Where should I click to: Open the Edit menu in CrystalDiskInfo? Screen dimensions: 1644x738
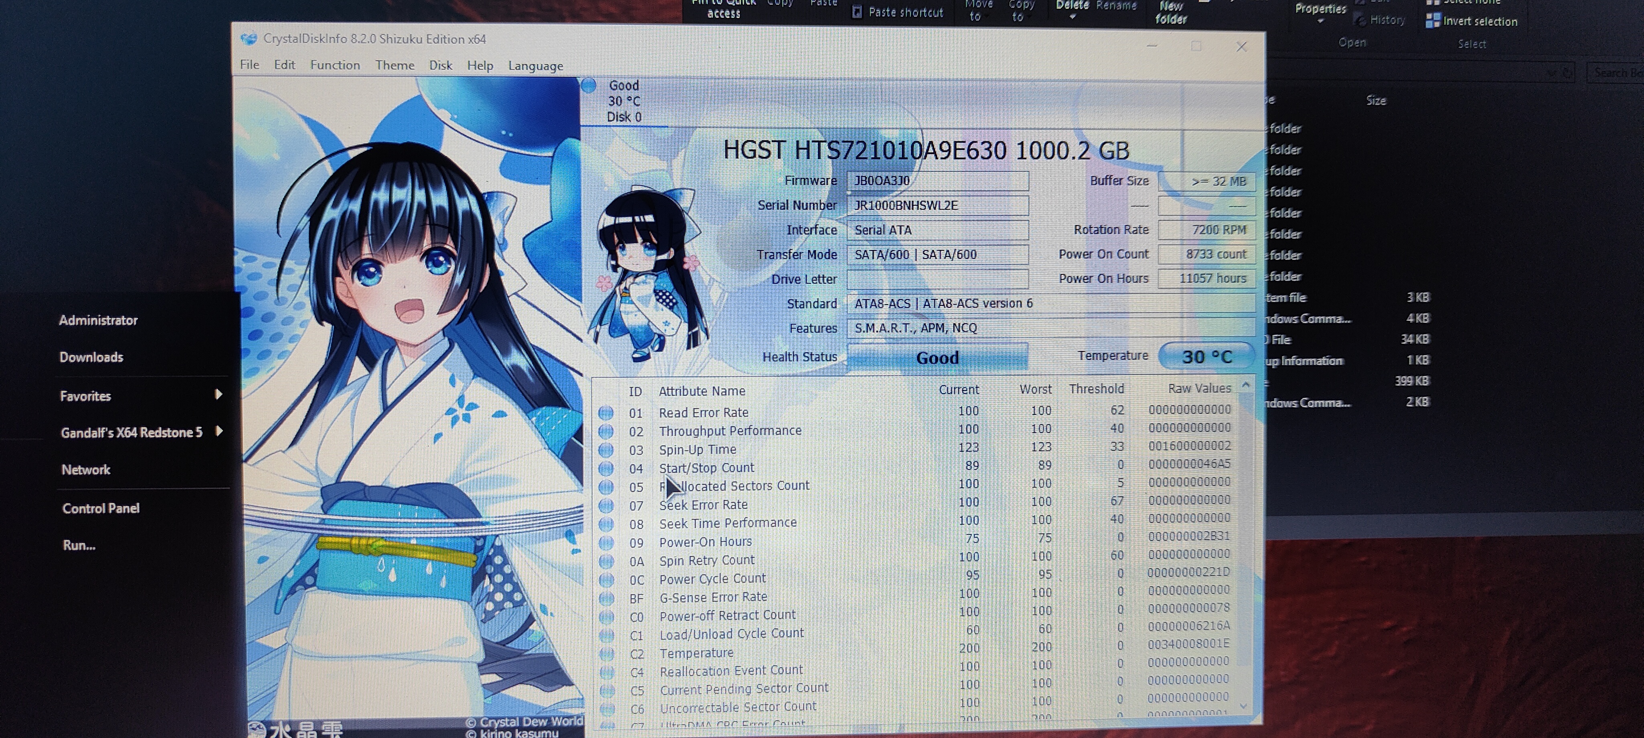point(284,65)
